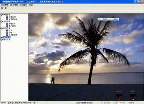This screenshot has height=104, width=144.
Task: Click the 用户 company name in status bar
Action: point(20,103)
